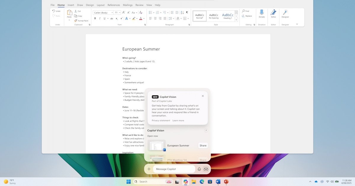Open the Copilot Privacy statement

pos(161,120)
